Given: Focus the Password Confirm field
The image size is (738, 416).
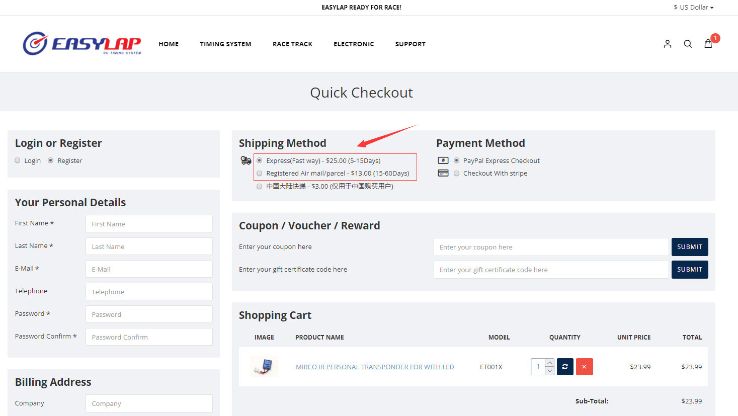Looking at the screenshot, I should click(149, 337).
